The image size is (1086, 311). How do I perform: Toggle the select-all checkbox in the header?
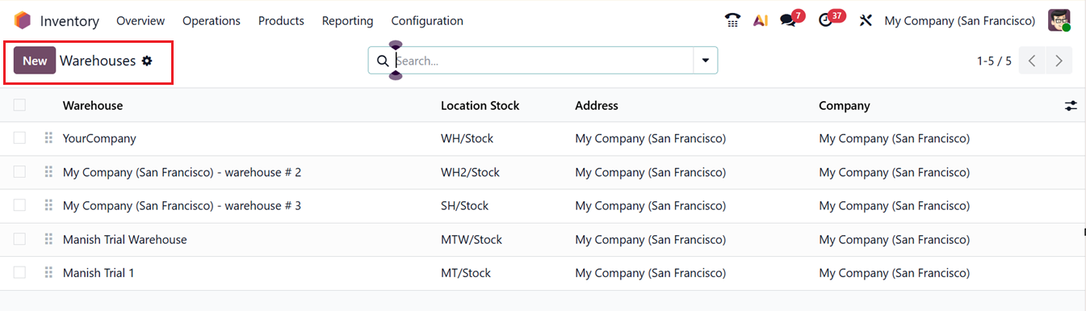coord(19,105)
